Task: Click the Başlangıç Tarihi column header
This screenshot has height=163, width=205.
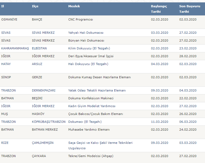Action: pos(159,9)
